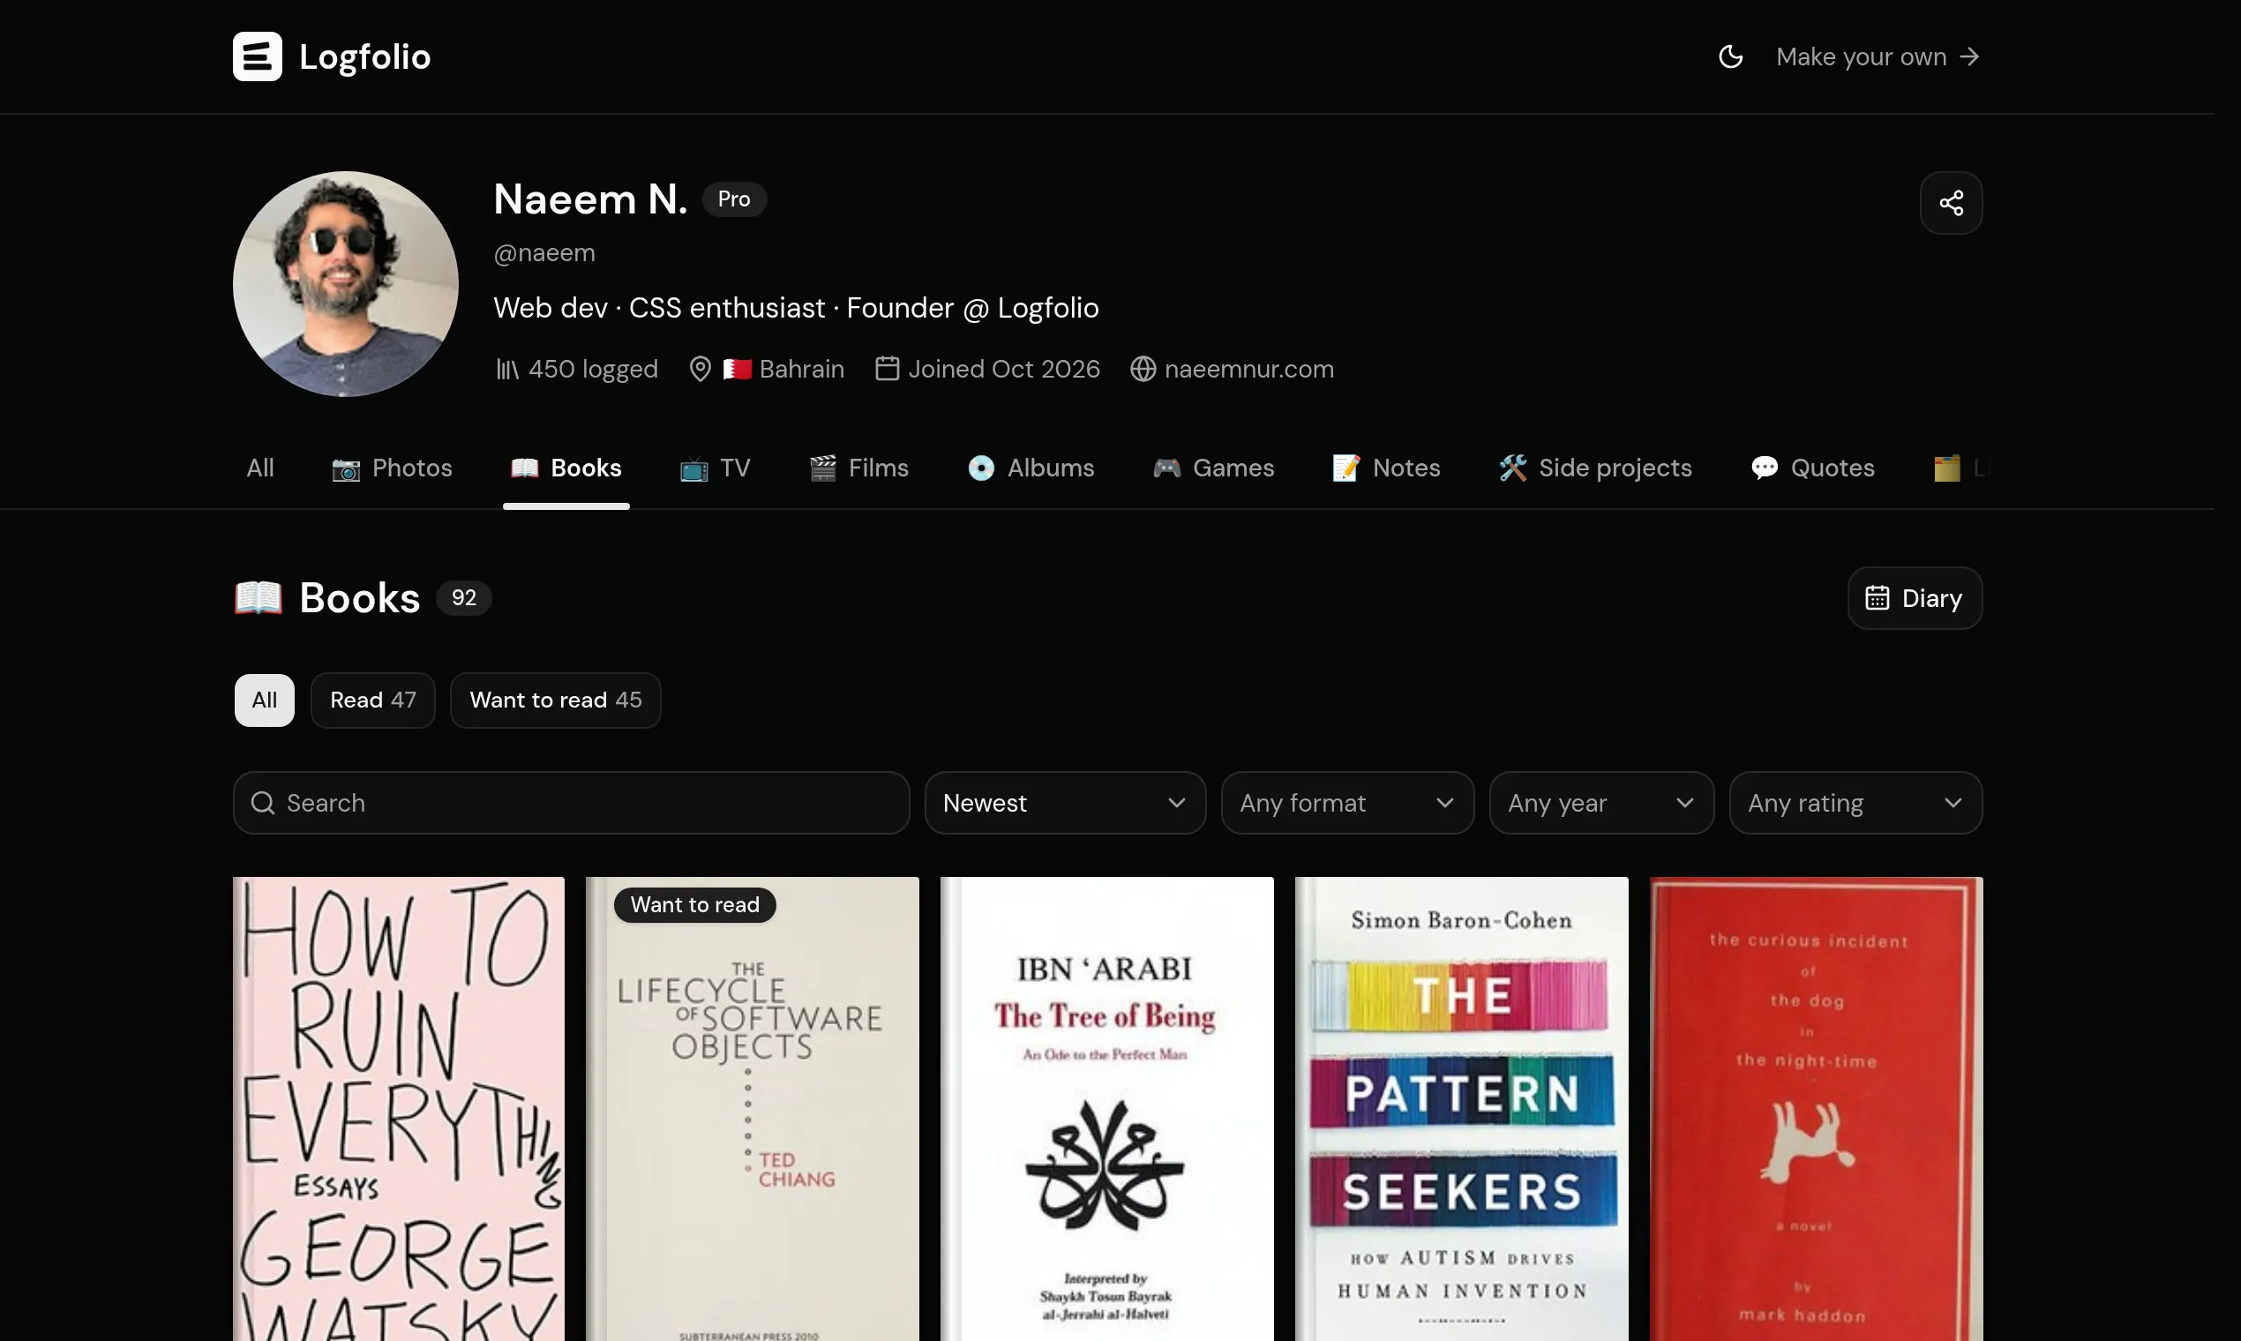The image size is (2241, 1341).
Task: Click the location pin icon beside Bahrain
Action: click(700, 369)
